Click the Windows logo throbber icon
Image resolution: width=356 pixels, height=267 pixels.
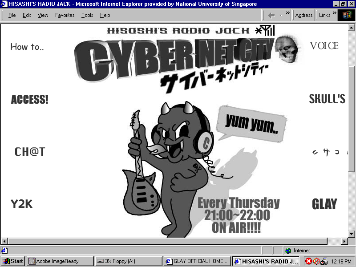click(x=347, y=15)
